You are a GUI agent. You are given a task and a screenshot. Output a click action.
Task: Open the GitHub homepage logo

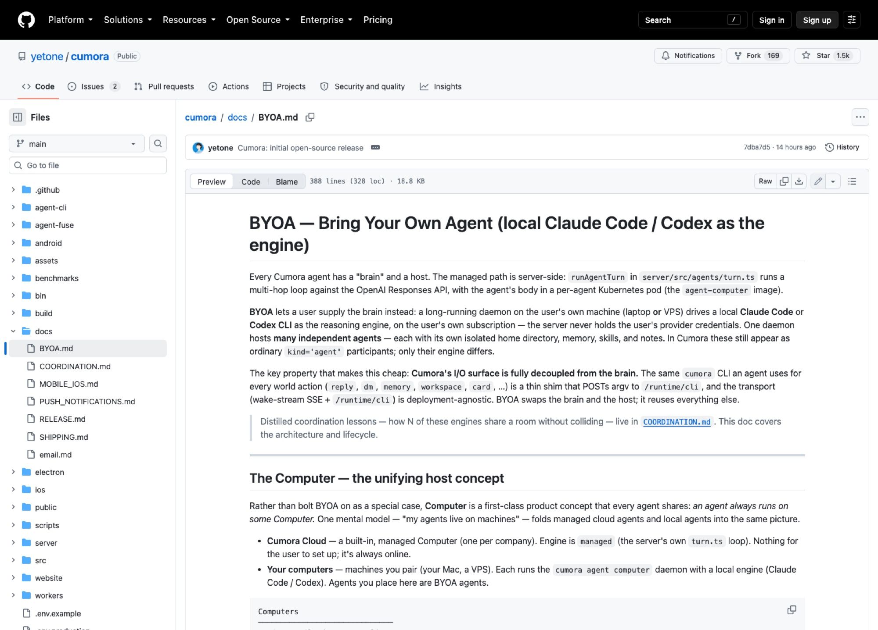26,20
